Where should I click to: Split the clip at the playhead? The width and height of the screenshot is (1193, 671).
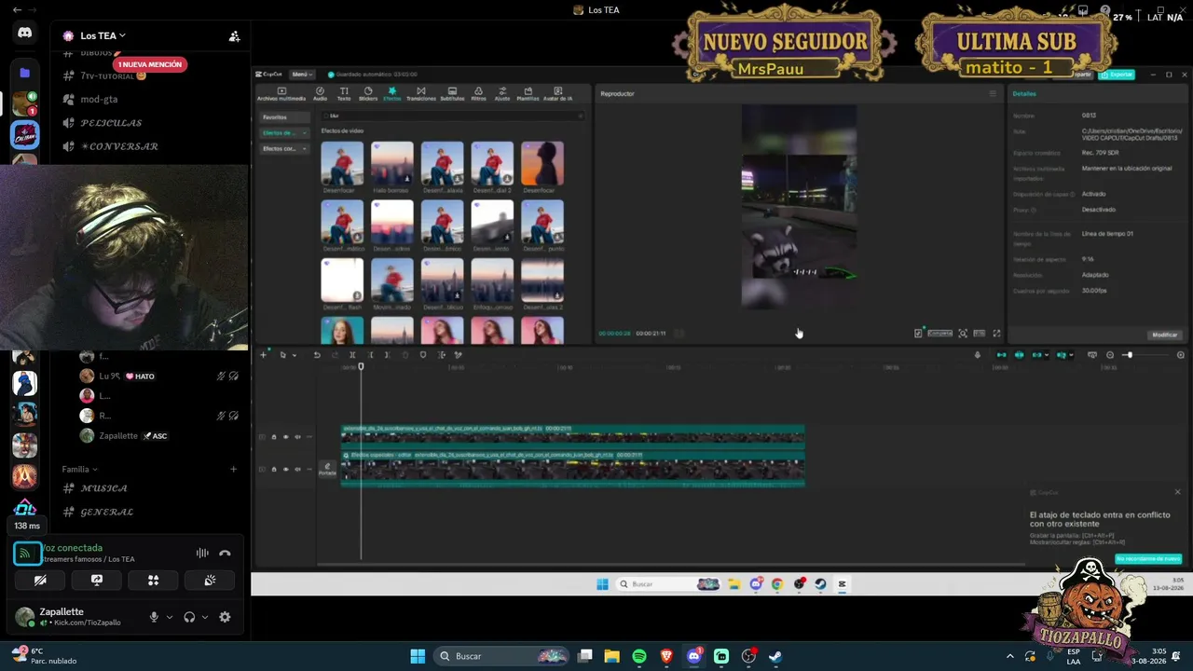click(x=352, y=355)
